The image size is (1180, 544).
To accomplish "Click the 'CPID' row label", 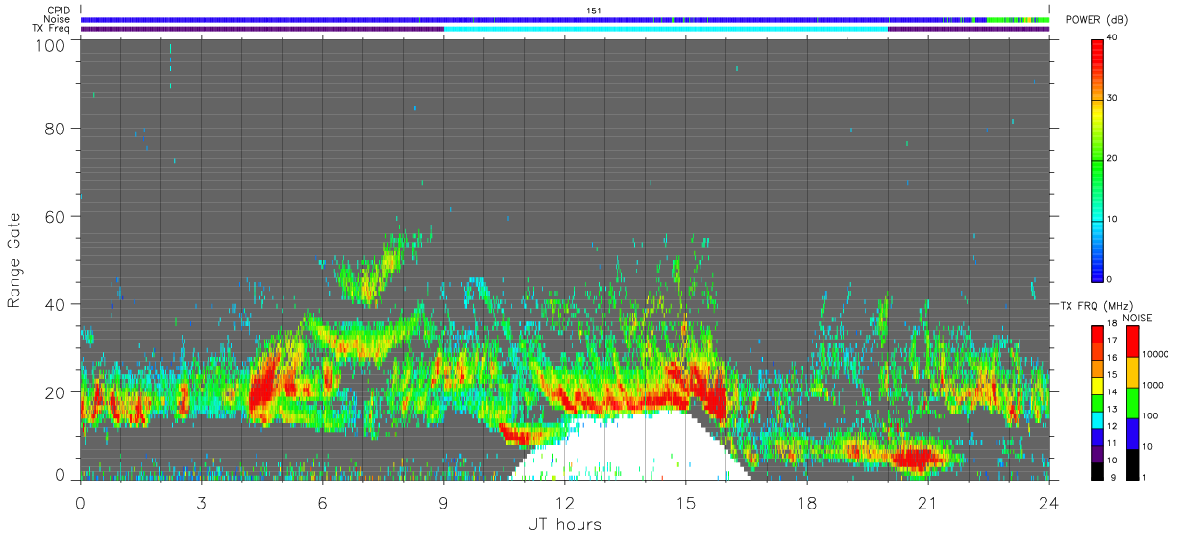I will [x=60, y=11].
